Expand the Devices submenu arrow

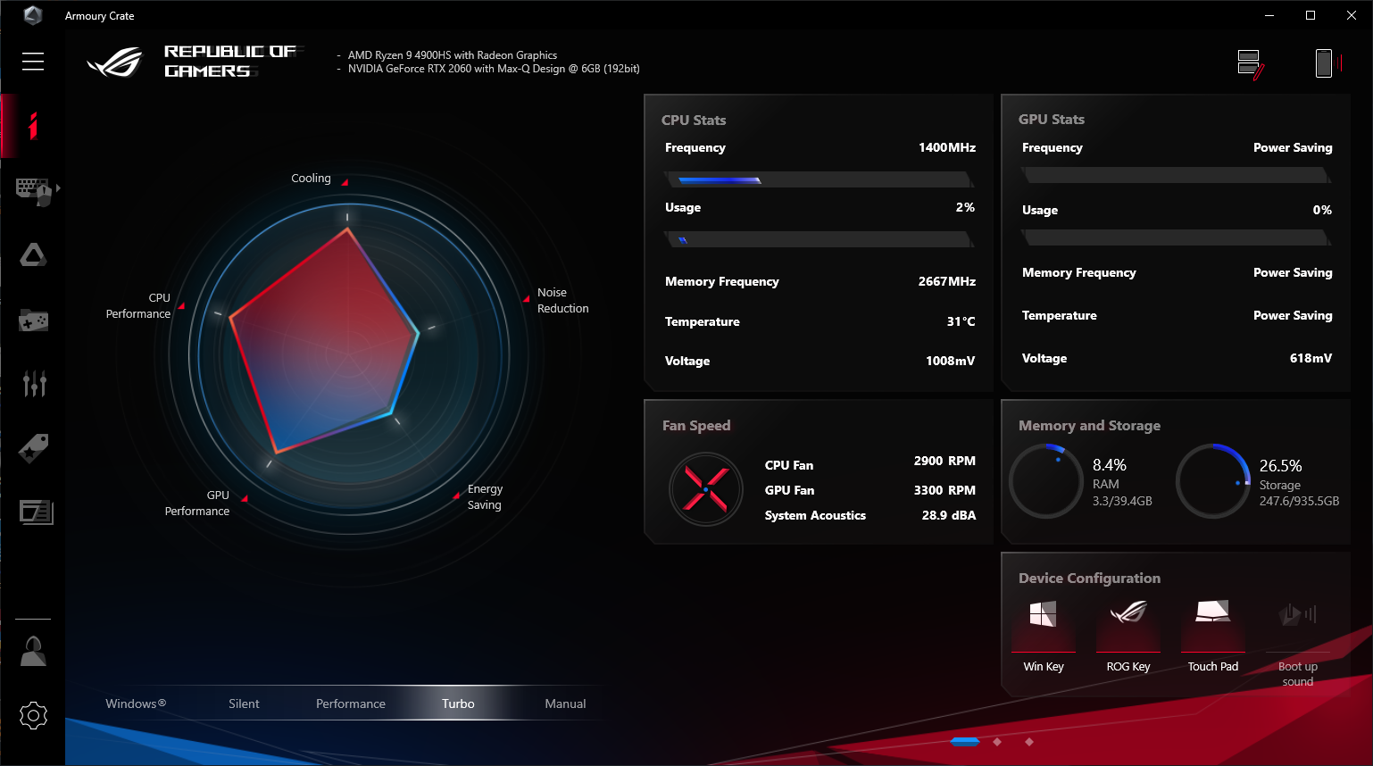click(x=58, y=188)
